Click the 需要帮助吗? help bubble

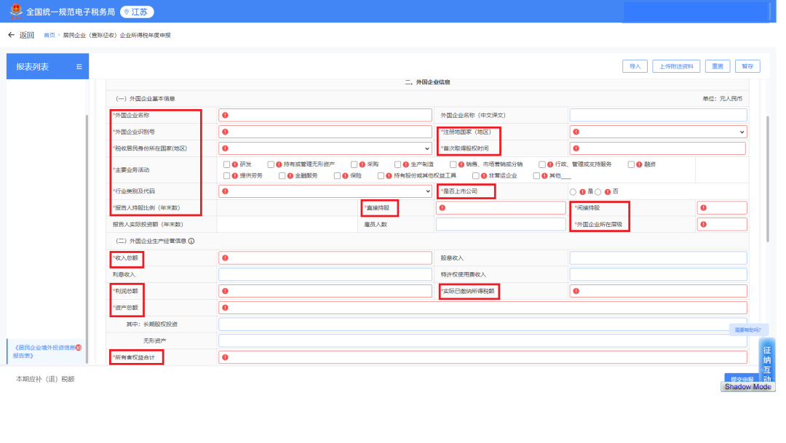click(x=747, y=330)
